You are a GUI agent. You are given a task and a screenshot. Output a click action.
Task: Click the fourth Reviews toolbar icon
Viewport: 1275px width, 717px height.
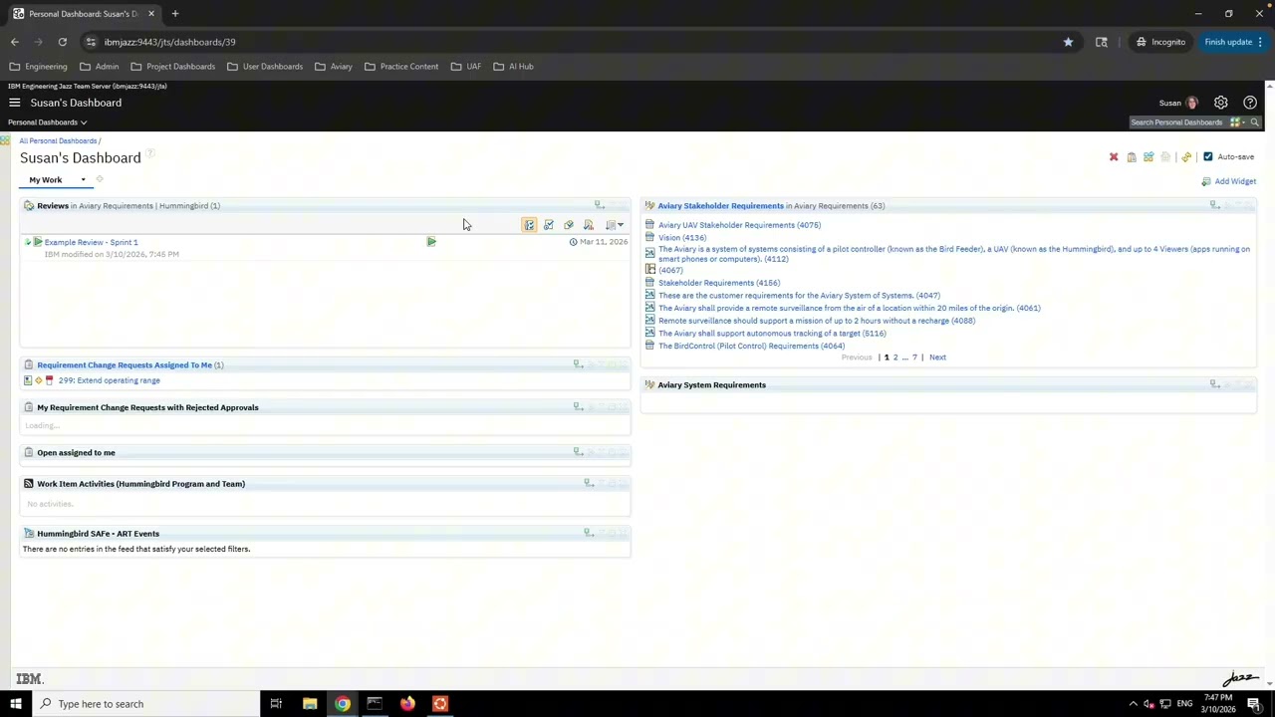click(x=589, y=225)
